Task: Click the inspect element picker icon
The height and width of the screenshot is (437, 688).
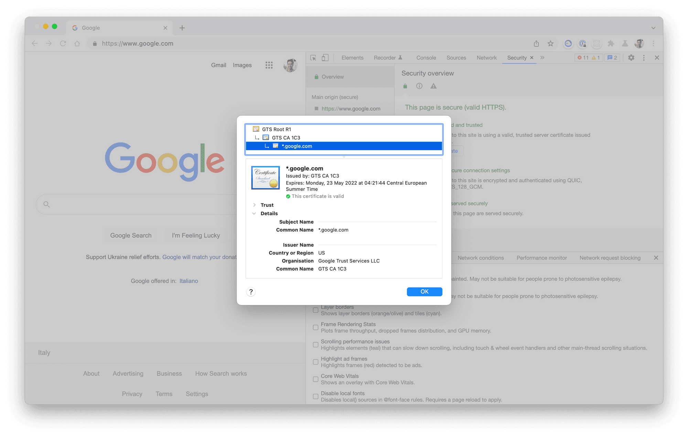Action: tap(313, 58)
